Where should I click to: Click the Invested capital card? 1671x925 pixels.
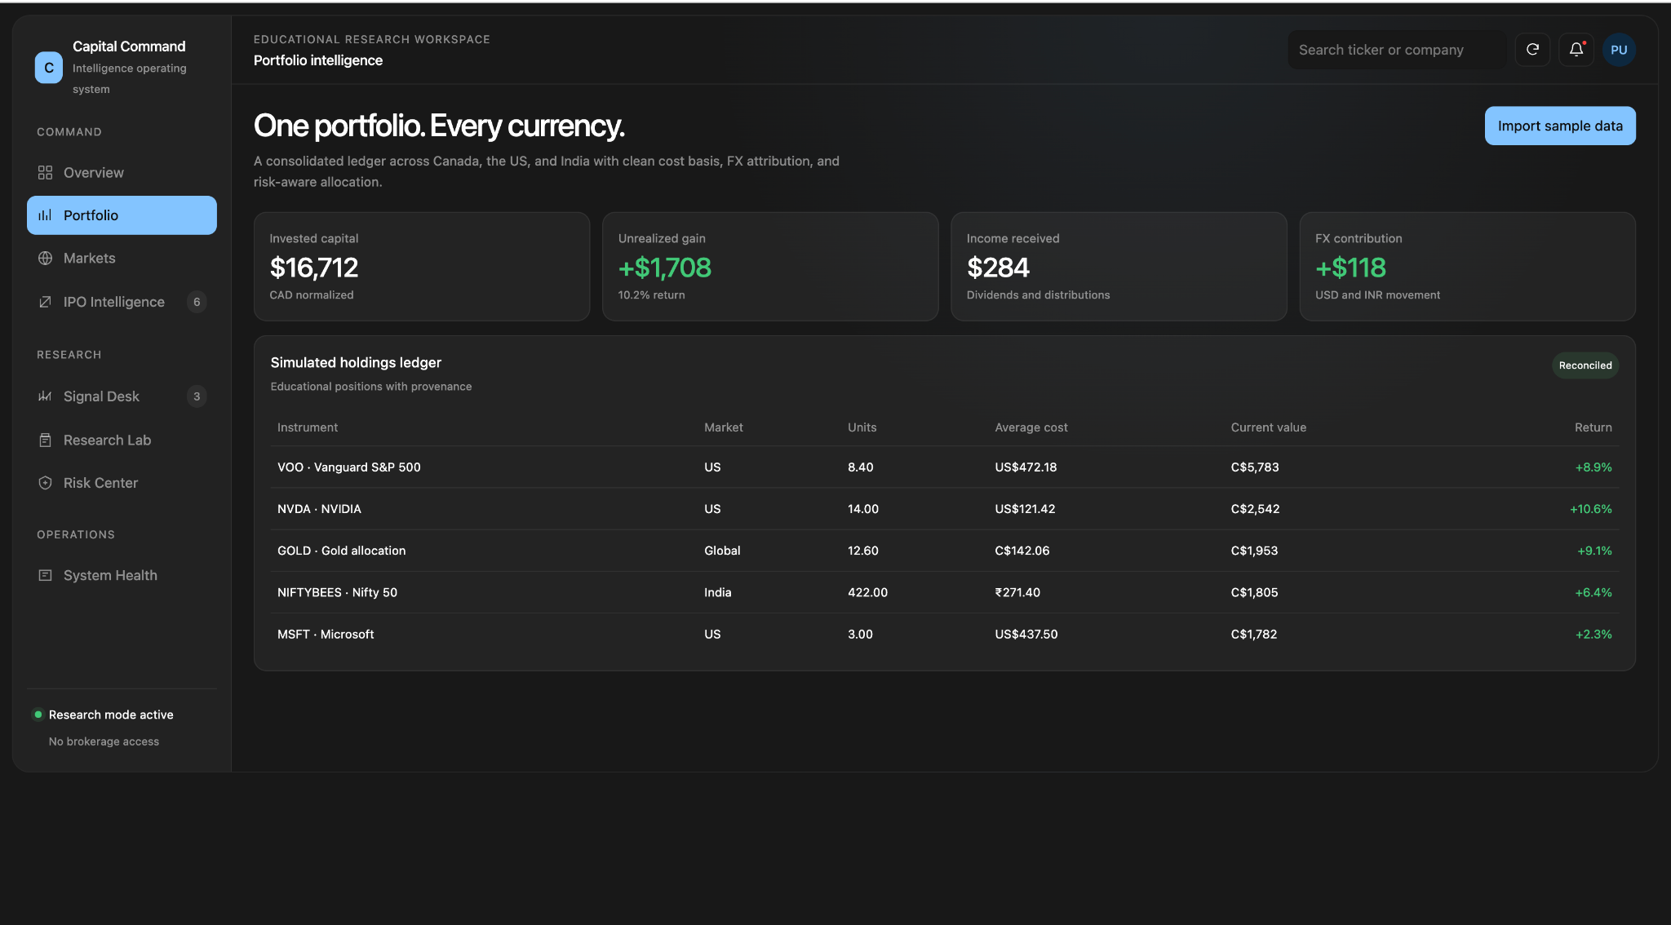[x=422, y=267]
